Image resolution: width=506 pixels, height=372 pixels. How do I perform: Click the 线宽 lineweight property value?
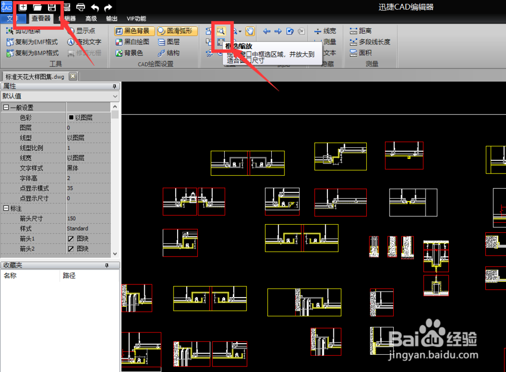coord(89,158)
